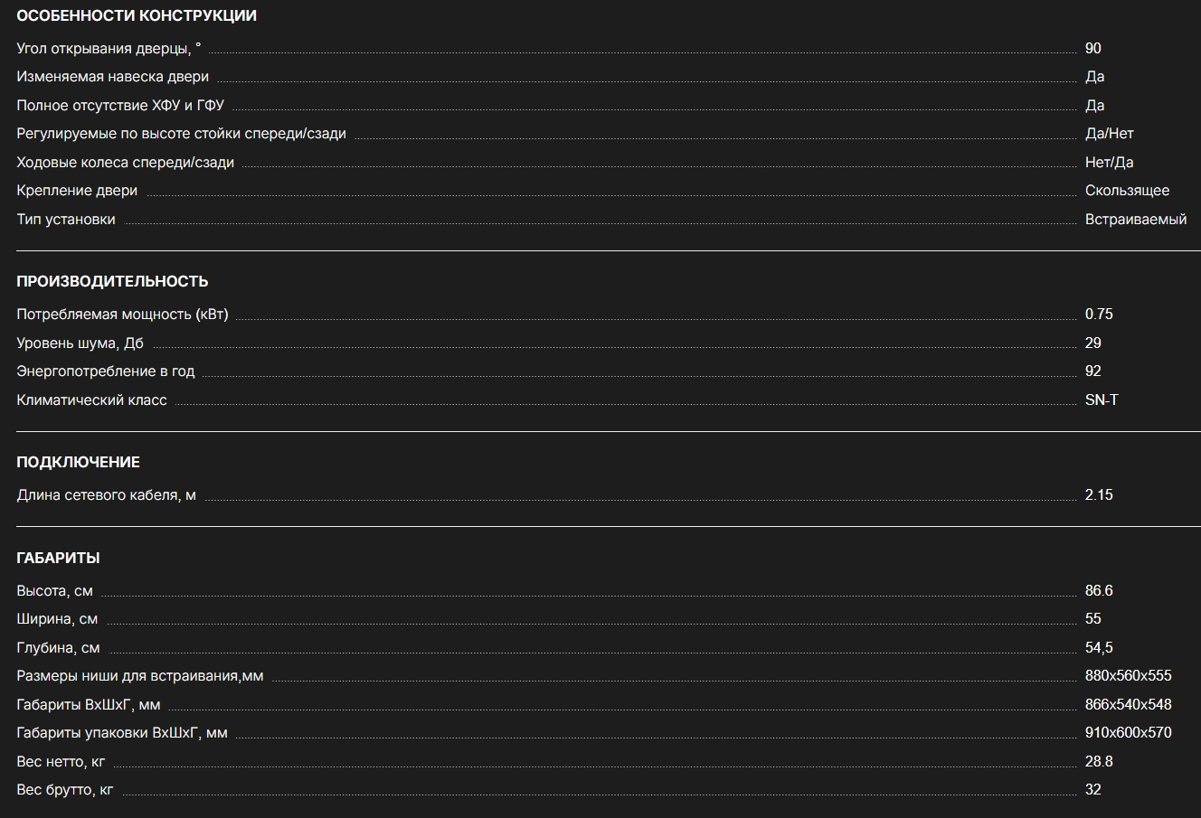Click the Скользящее door mount value
Screen dimensions: 1201x818
(x=1127, y=191)
